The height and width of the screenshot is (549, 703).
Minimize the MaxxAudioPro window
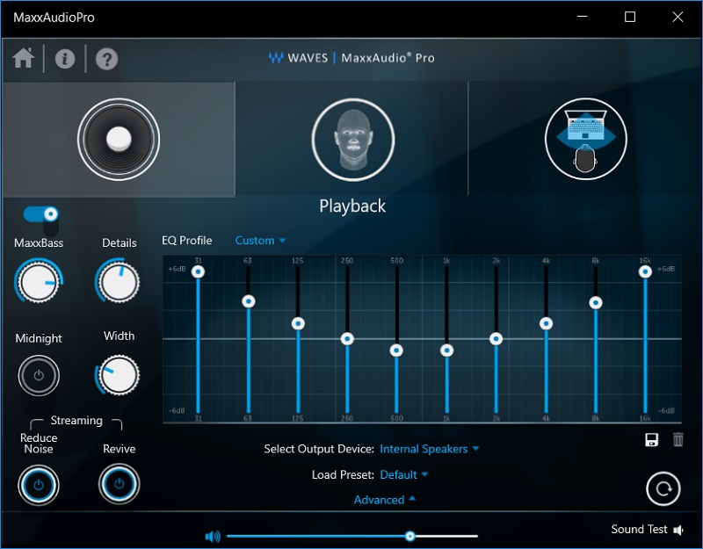coord(582,17)
